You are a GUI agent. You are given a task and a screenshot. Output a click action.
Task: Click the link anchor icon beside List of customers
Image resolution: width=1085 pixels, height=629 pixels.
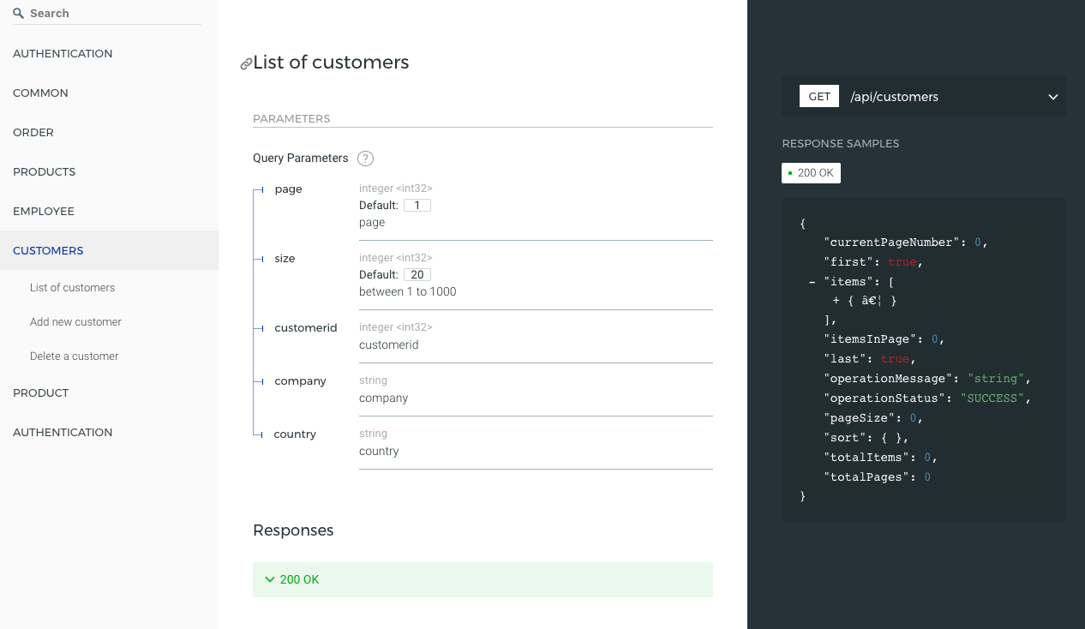(246, 63)
